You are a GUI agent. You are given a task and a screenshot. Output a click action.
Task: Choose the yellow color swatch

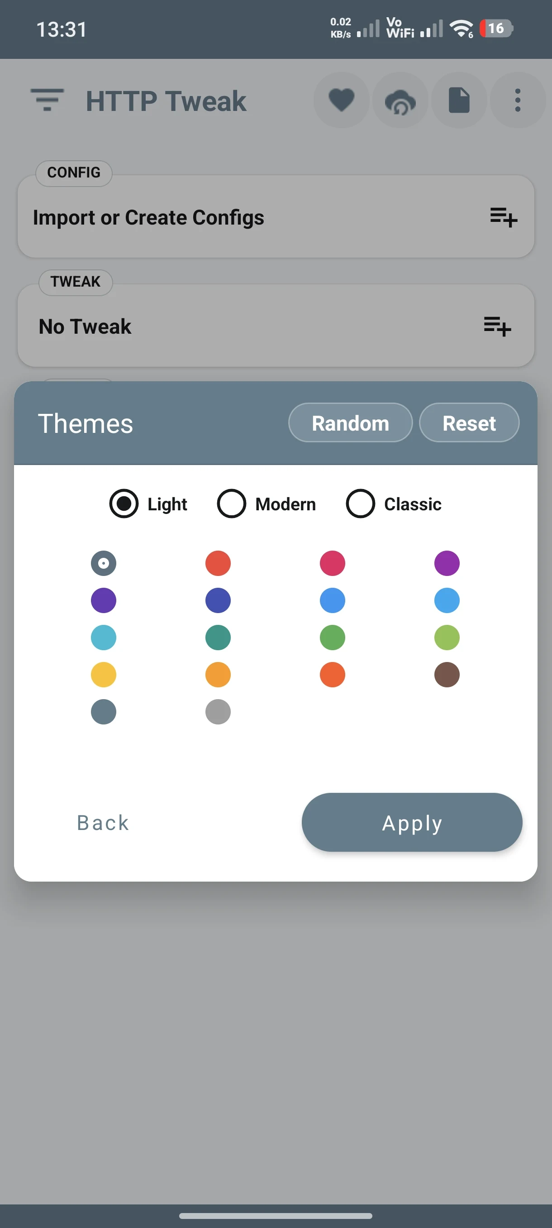coord(103,675)
